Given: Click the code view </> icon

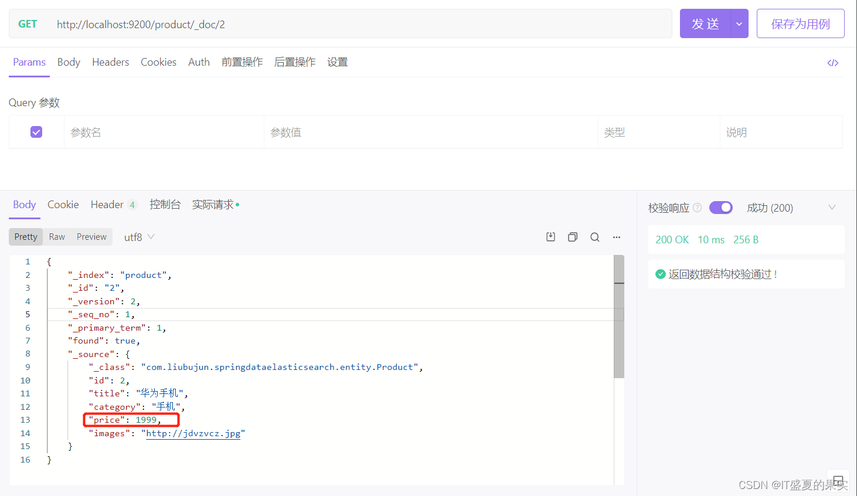Looking at the screenshot, I should coord(833,63).
